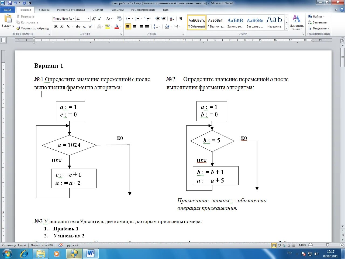Decrease font size with the shrink font icon
Screen dimensions: 345x259
point(99,19)
